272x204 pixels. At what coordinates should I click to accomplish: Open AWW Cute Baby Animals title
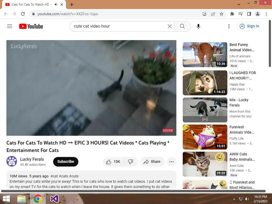click(x=242, y=157)
